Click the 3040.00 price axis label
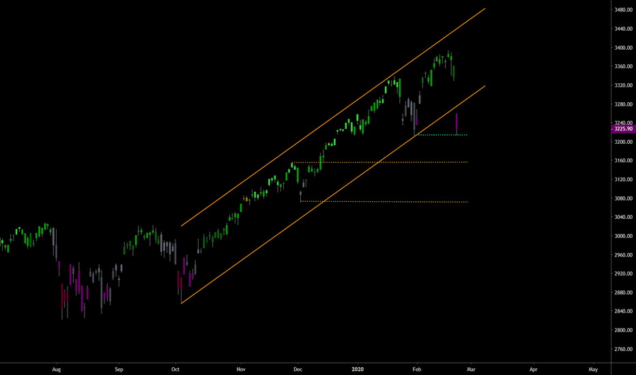This screenshot has width=636, height=375. pyautogui.click(x=624, y=217)
